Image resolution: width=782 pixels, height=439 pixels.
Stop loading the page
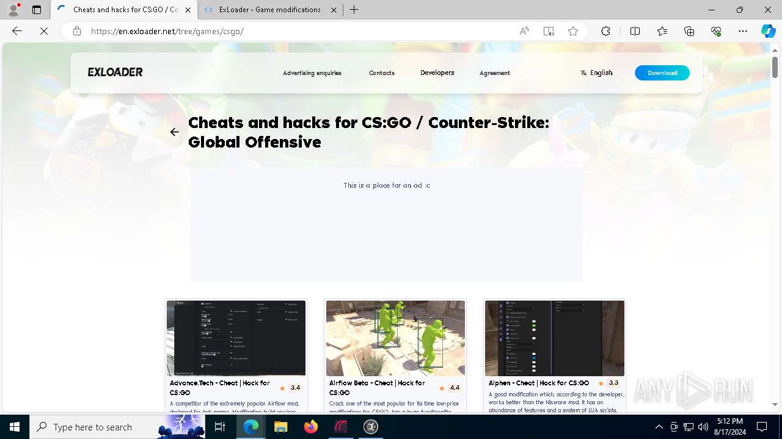(x=44, y=31)
